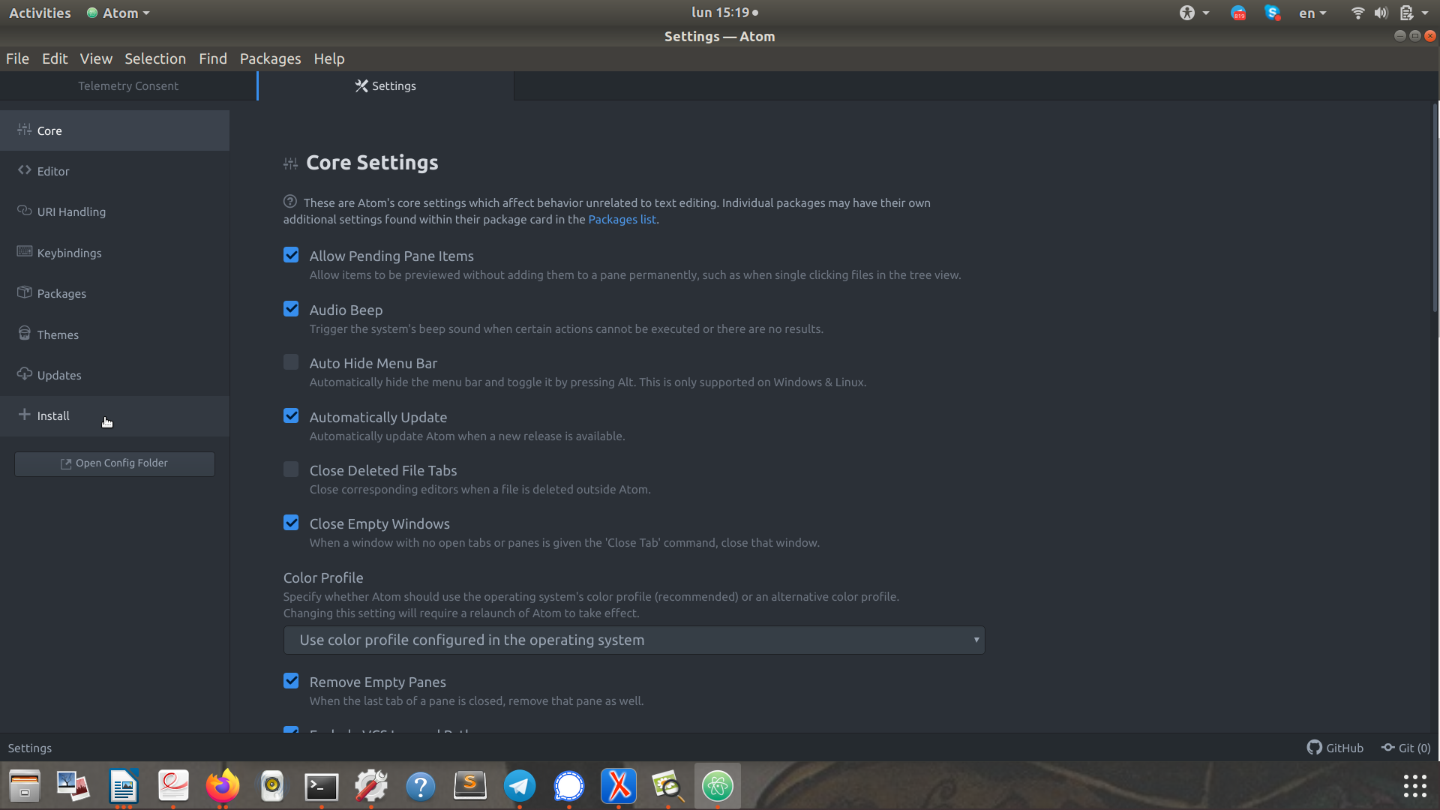Switch to the Telemetry Consent tab
Screen dimensions: 1440x810
(x=128, y=85)
